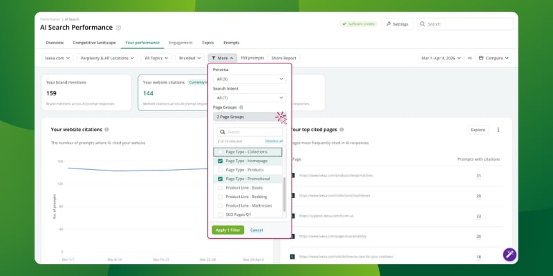Collapse the More filters dropdown

223,58
